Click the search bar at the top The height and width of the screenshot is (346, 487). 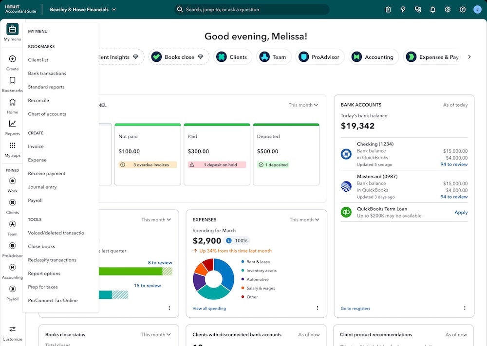252,9
